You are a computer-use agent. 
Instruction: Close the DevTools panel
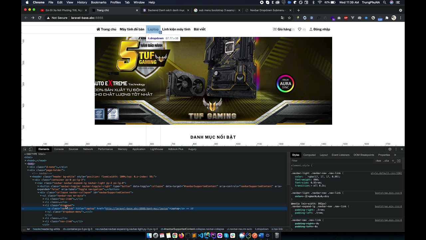point(402,149)
